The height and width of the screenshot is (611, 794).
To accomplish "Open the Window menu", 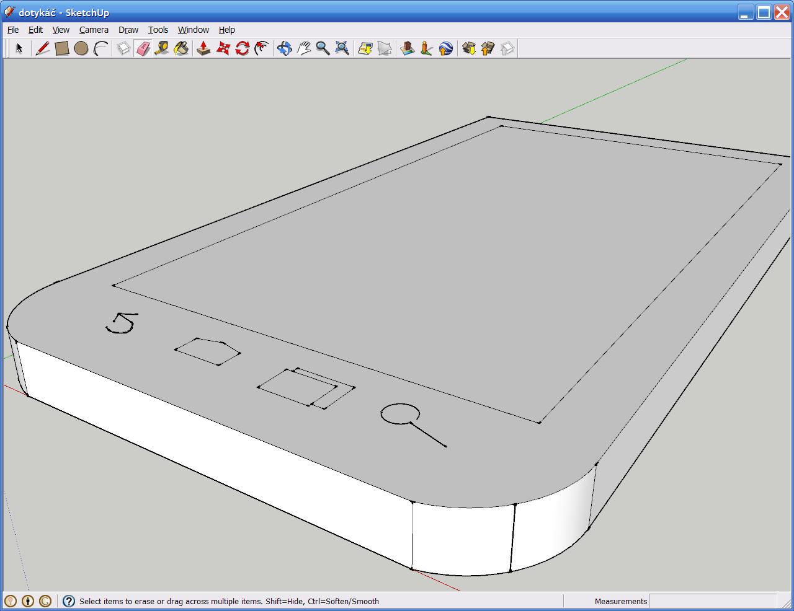I will click(x=193, y=30).
